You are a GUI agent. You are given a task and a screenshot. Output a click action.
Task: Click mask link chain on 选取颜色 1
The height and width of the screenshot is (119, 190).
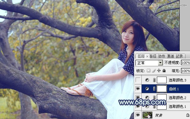[154, 107]
